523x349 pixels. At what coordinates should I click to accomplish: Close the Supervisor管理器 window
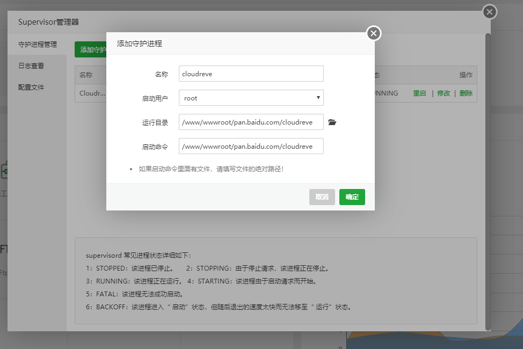click(489, 12)
